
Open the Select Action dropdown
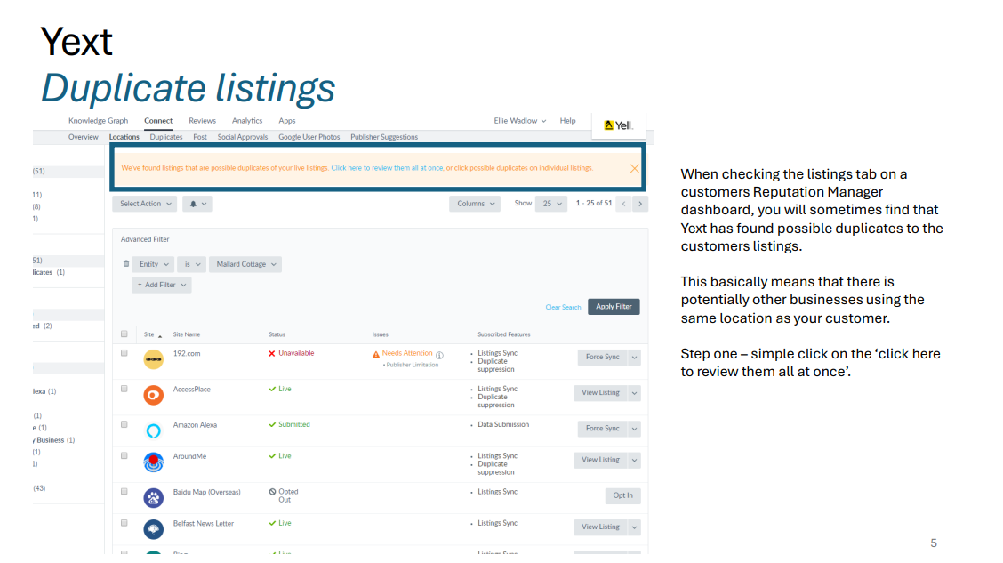(145, 204)
